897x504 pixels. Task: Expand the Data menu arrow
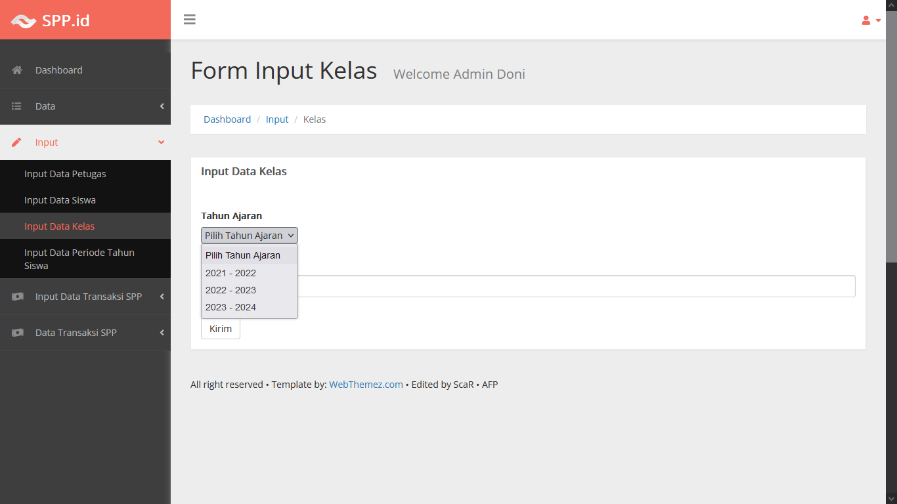(x=162, y=106)
